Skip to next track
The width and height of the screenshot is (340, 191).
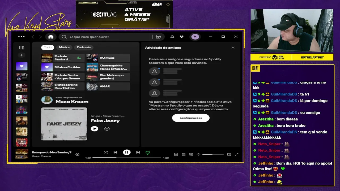138,153
